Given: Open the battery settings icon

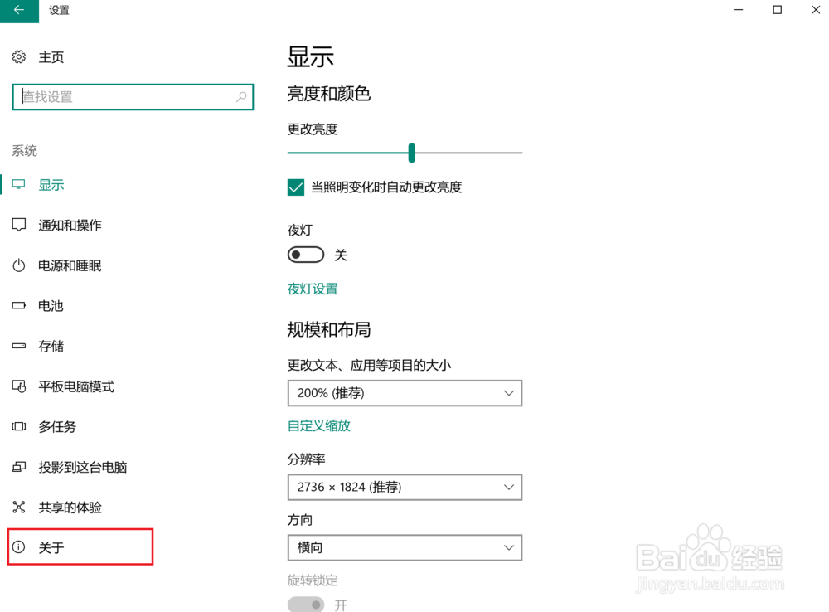Looking at the screenshot, I should click(18, 305).
